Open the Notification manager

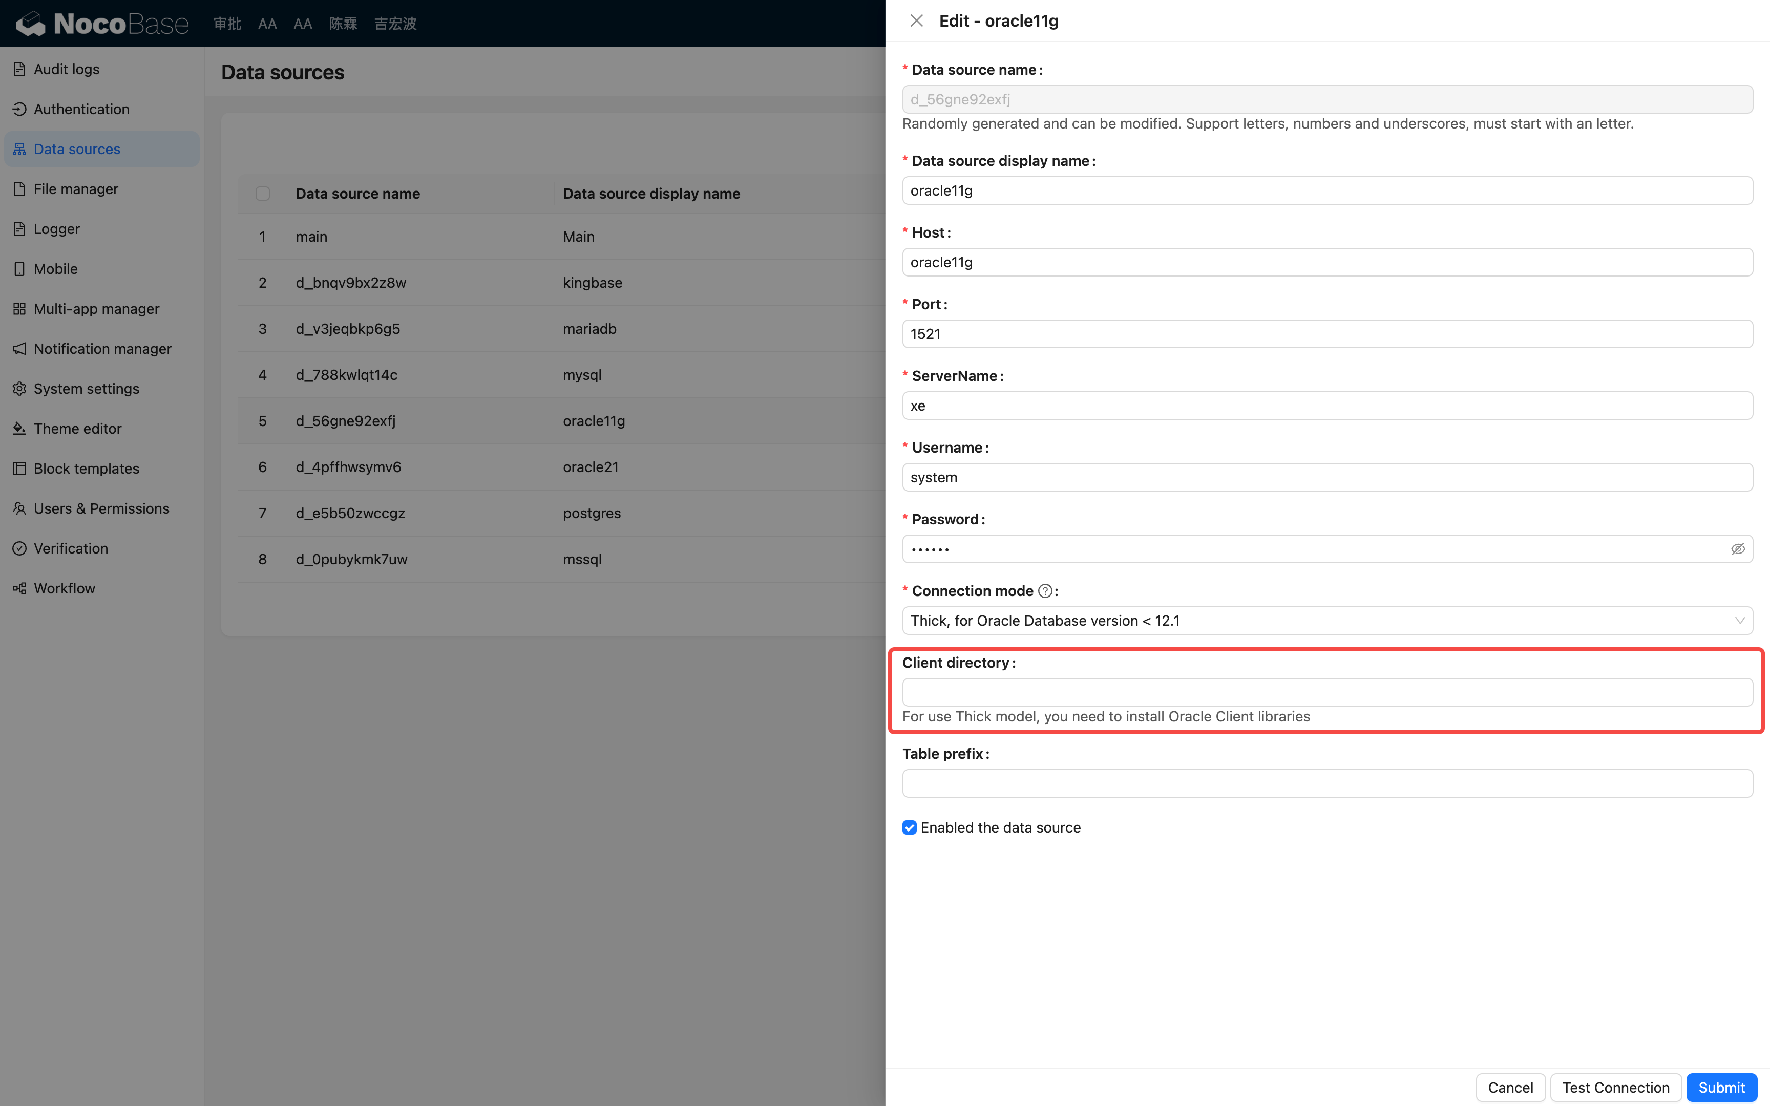[102, 348]
